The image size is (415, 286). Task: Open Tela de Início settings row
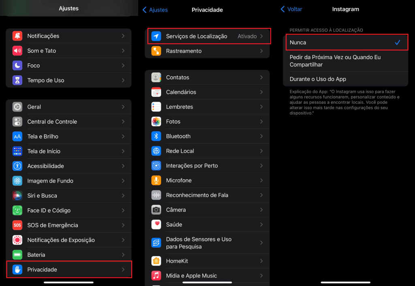click(68, 152)
